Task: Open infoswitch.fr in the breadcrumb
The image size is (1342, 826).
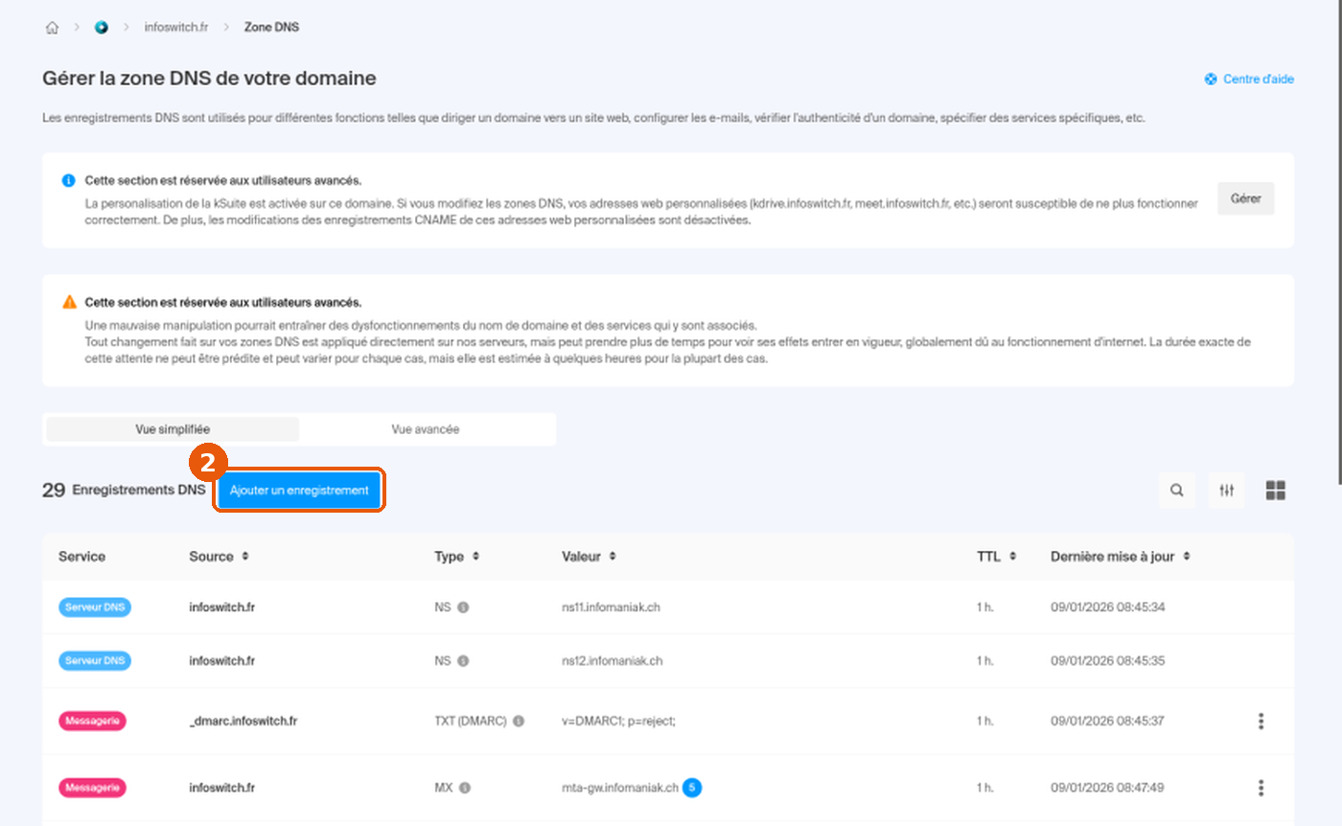Action: [176, 27]
